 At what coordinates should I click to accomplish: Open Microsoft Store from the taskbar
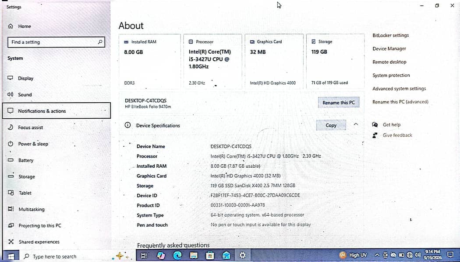[x=210, y=255]
